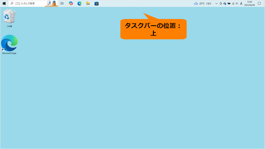Click the search highlights illustration in search box
This screenshot has width=265, height=149.
(x=51, y=3)
